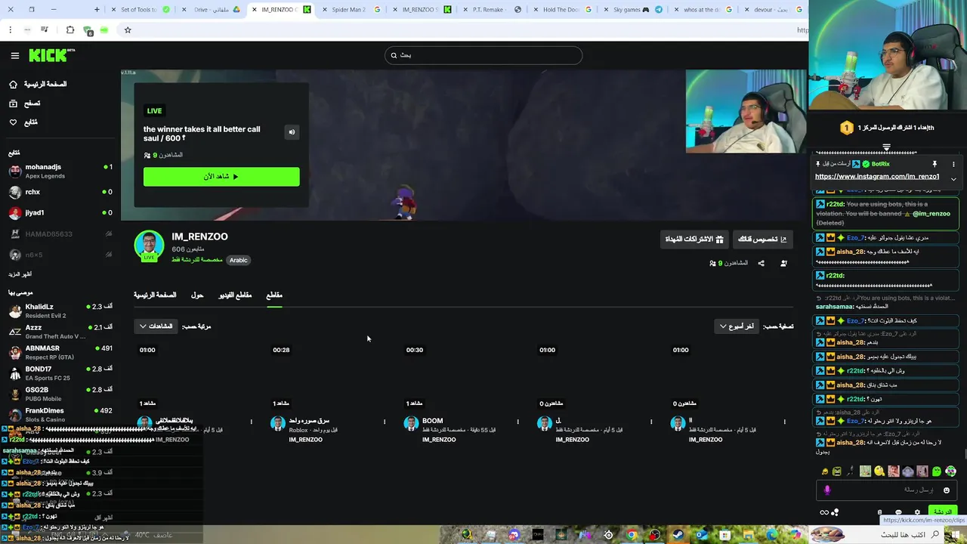Open the sort-by views dropdown
Image resolution: width=967 pixels, height=544 pixels.
(x=156, y=326)
